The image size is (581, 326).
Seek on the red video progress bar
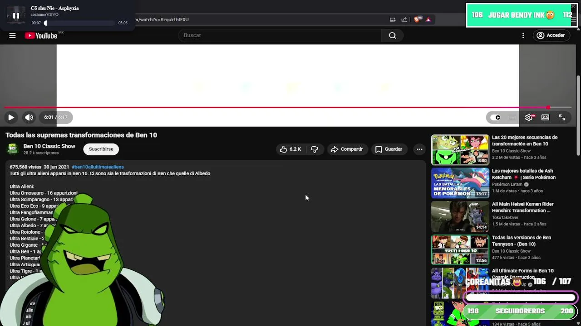click(288, 108)
